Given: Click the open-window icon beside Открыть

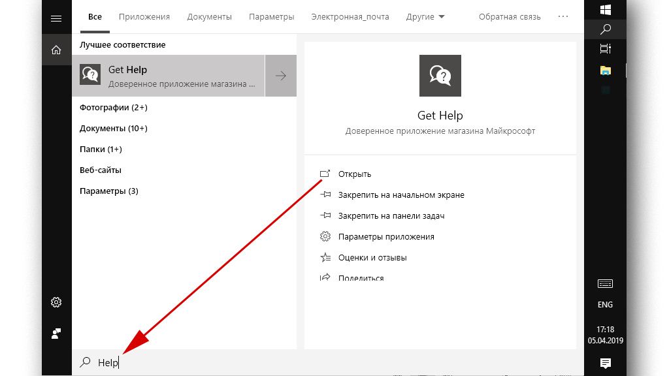Looking at the screenshot, I should click(325, 174).
